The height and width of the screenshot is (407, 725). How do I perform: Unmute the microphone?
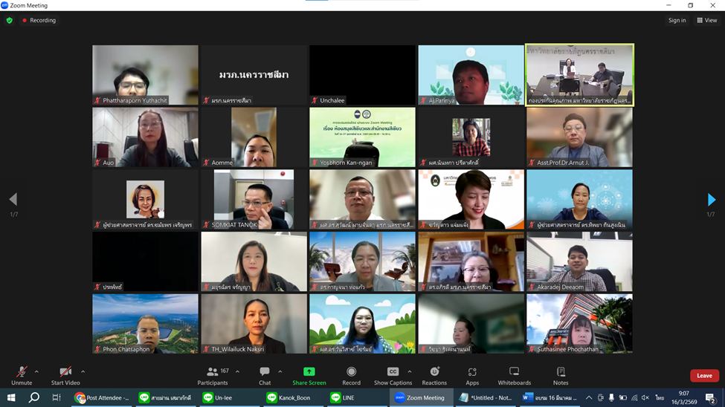pos(22,375)
